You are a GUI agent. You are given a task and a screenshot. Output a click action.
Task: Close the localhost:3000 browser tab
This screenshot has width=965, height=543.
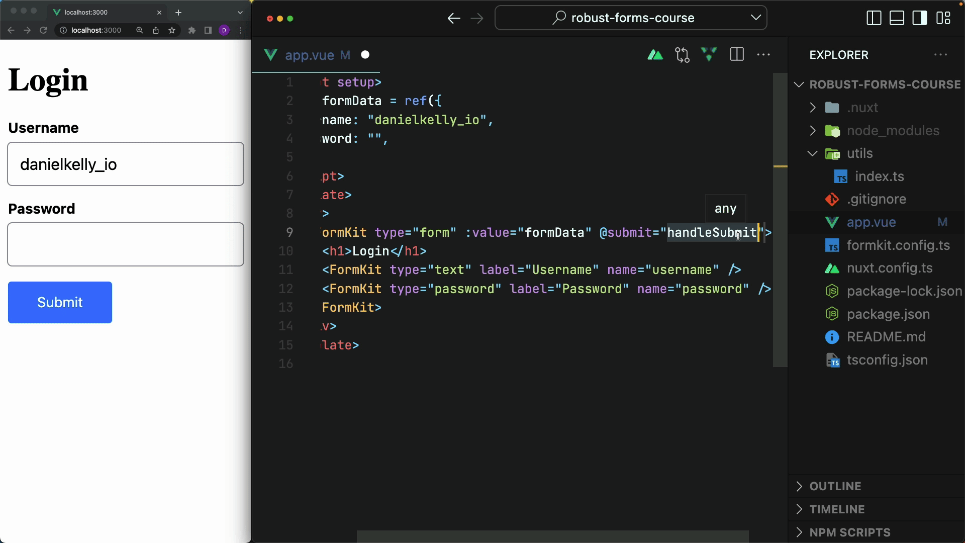click(159, 13)
